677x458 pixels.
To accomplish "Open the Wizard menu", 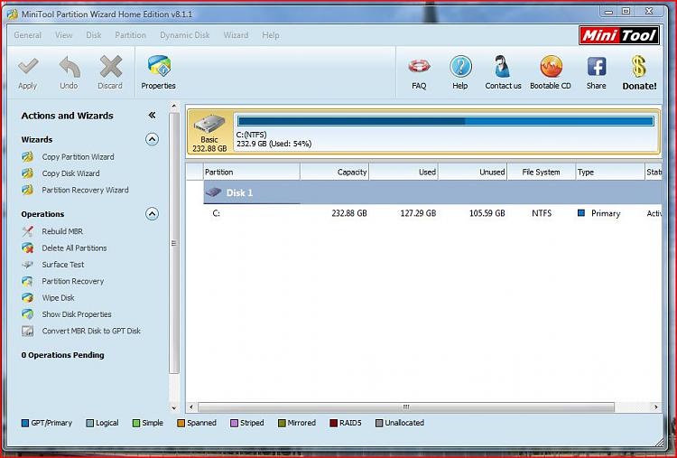I will [236, 35].
